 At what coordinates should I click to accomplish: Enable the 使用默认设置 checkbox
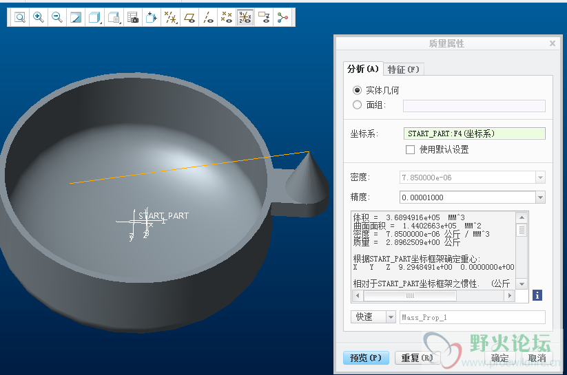tap(410, 149)
